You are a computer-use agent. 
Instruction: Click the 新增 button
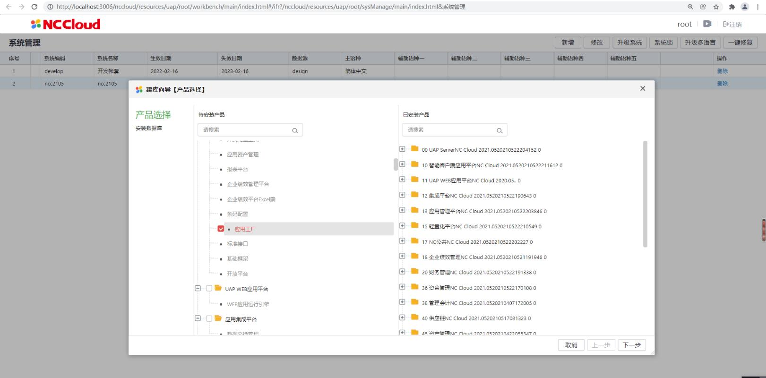coord(568,43)
